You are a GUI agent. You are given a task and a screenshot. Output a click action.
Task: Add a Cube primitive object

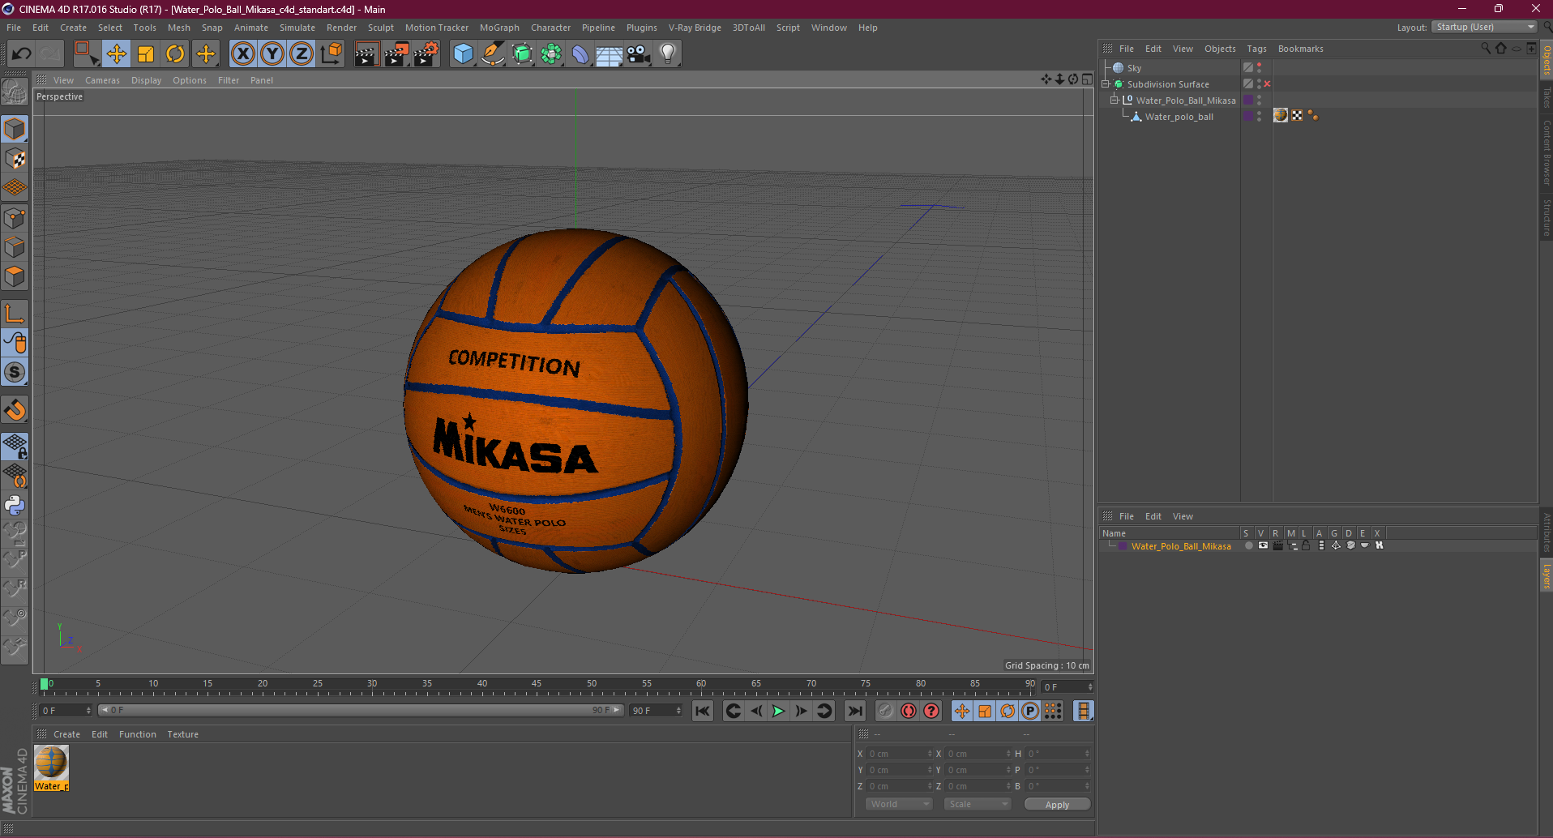463,54
